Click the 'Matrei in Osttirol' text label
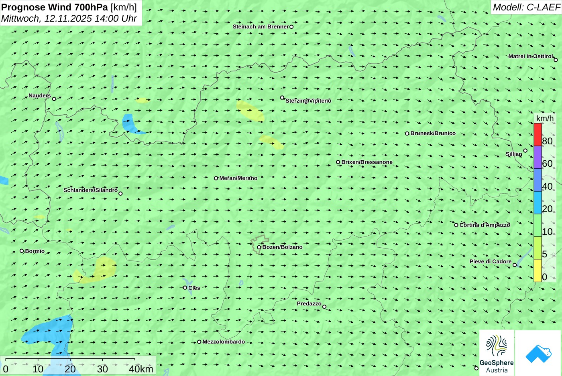This screenshot has width=562, height=376. (x=531, y=57)
